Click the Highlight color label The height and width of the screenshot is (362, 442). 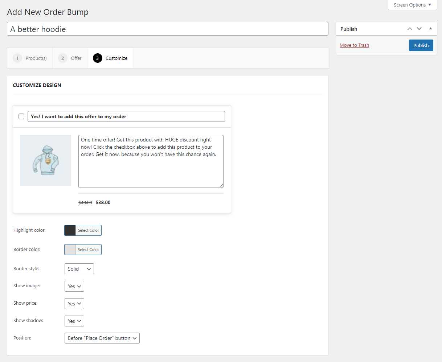click(x=29, y=230)
